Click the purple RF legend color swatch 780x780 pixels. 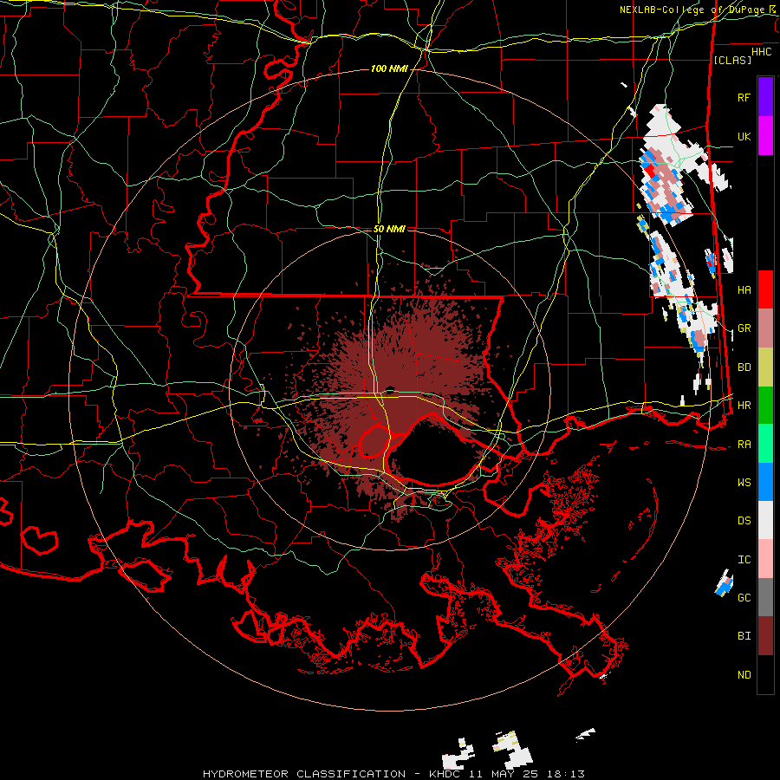pyautogui.click(x=765, y=97)
